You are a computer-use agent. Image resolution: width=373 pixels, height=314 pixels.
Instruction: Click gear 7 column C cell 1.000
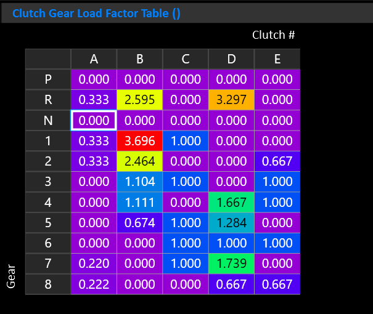pos(186,264)
